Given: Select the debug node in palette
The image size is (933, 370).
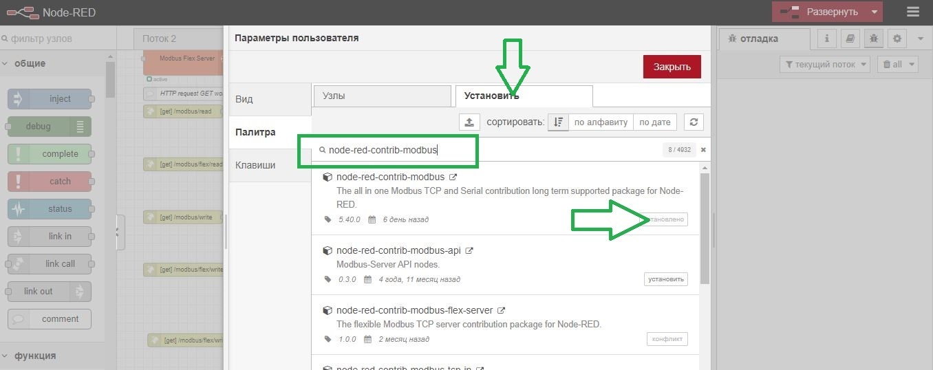Looking at the screenshot, I should [x=50, y=127].
